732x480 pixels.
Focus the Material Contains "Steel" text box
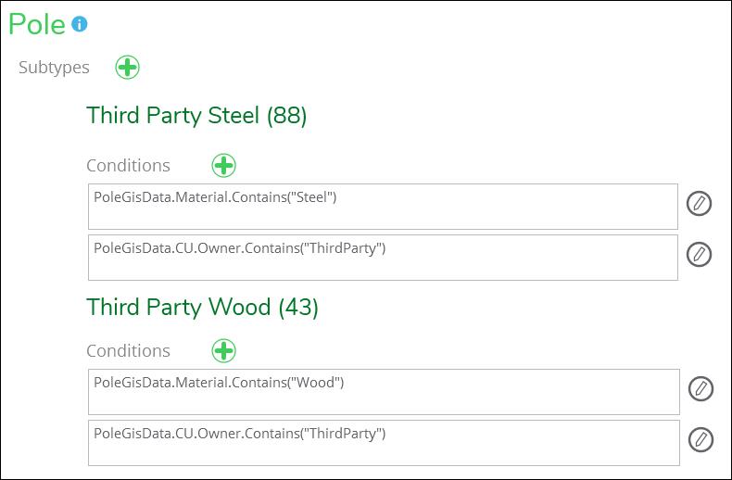pyautogui.click(x=383, y=207)
